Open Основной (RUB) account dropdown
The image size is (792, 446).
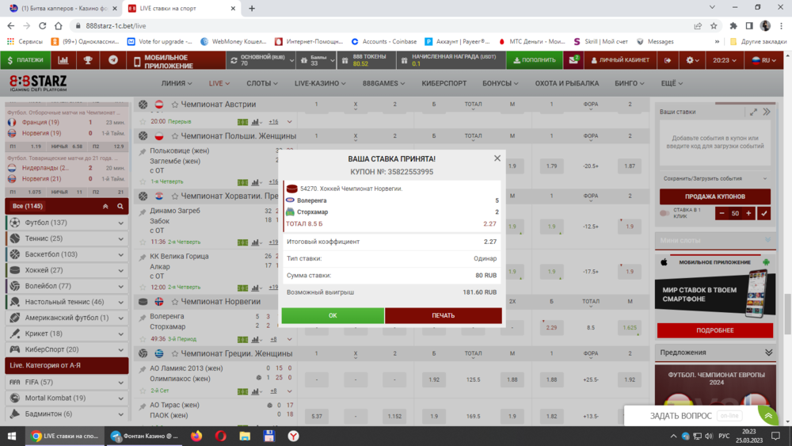tap(261, 60)
